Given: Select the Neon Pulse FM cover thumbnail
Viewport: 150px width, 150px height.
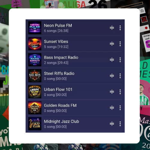Looking at the screenshot, I should pyautogui.click(x=35, y=28).
